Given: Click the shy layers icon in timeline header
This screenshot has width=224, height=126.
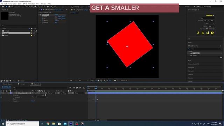Looking at the screenshot, I should (74, 87).
